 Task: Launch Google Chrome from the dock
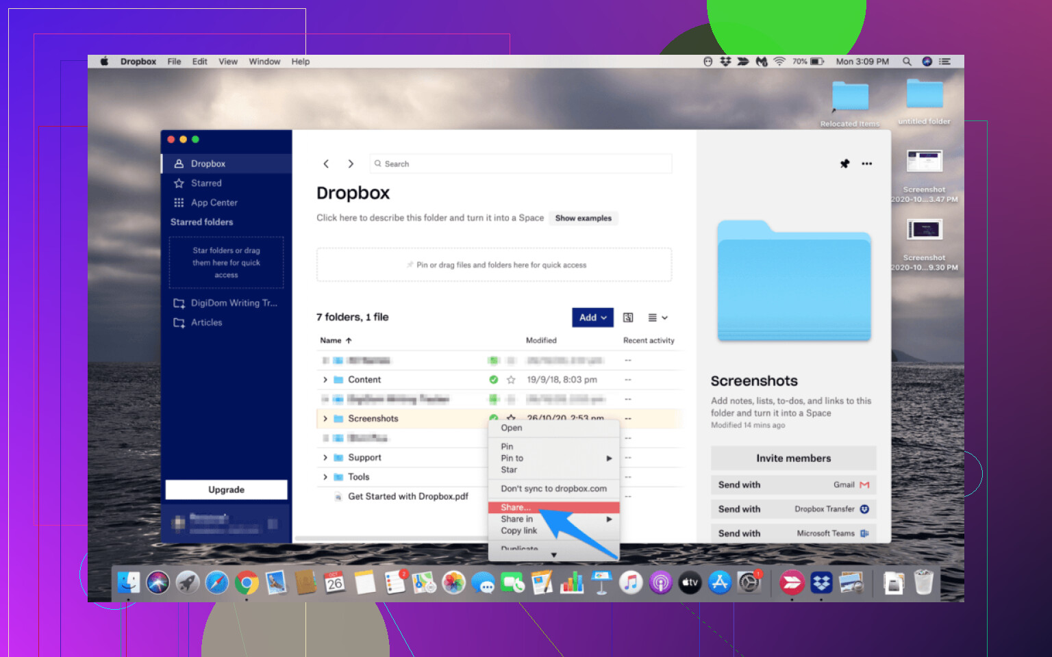coord(247,582)
